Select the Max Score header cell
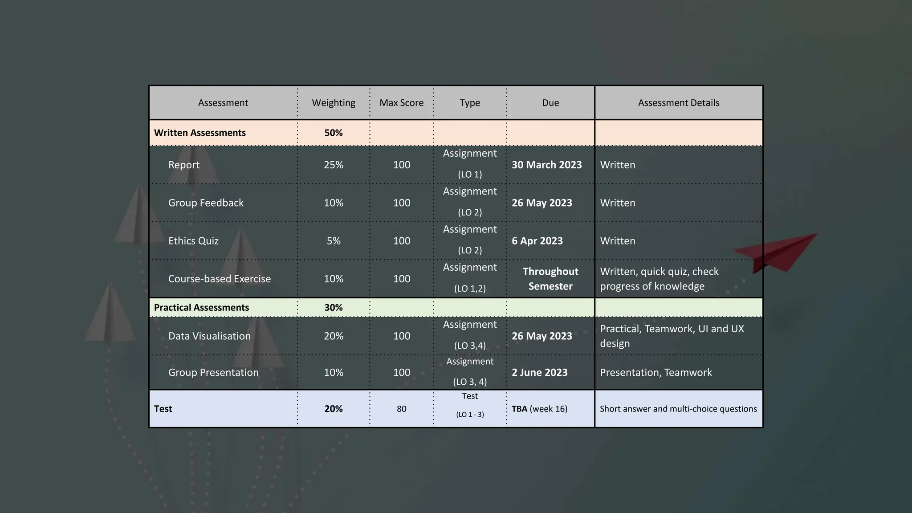The height and width of the screenshot is (513, 912). (401, 103)
